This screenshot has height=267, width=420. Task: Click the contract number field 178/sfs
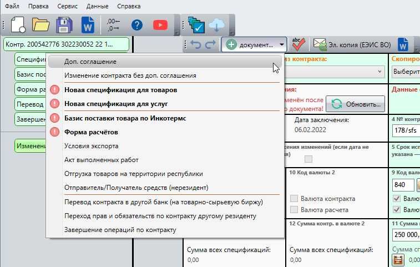tap(406, 130)
